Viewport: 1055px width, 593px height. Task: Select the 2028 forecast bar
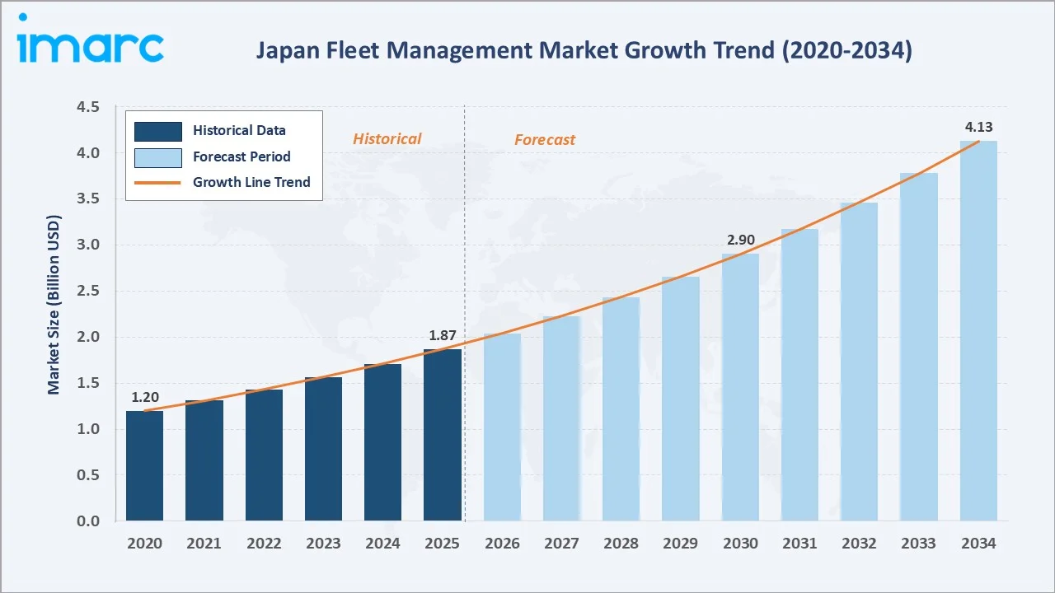(621, 409)
